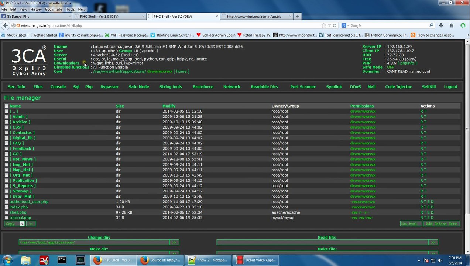Open the Code Injector section

point(398,87)
